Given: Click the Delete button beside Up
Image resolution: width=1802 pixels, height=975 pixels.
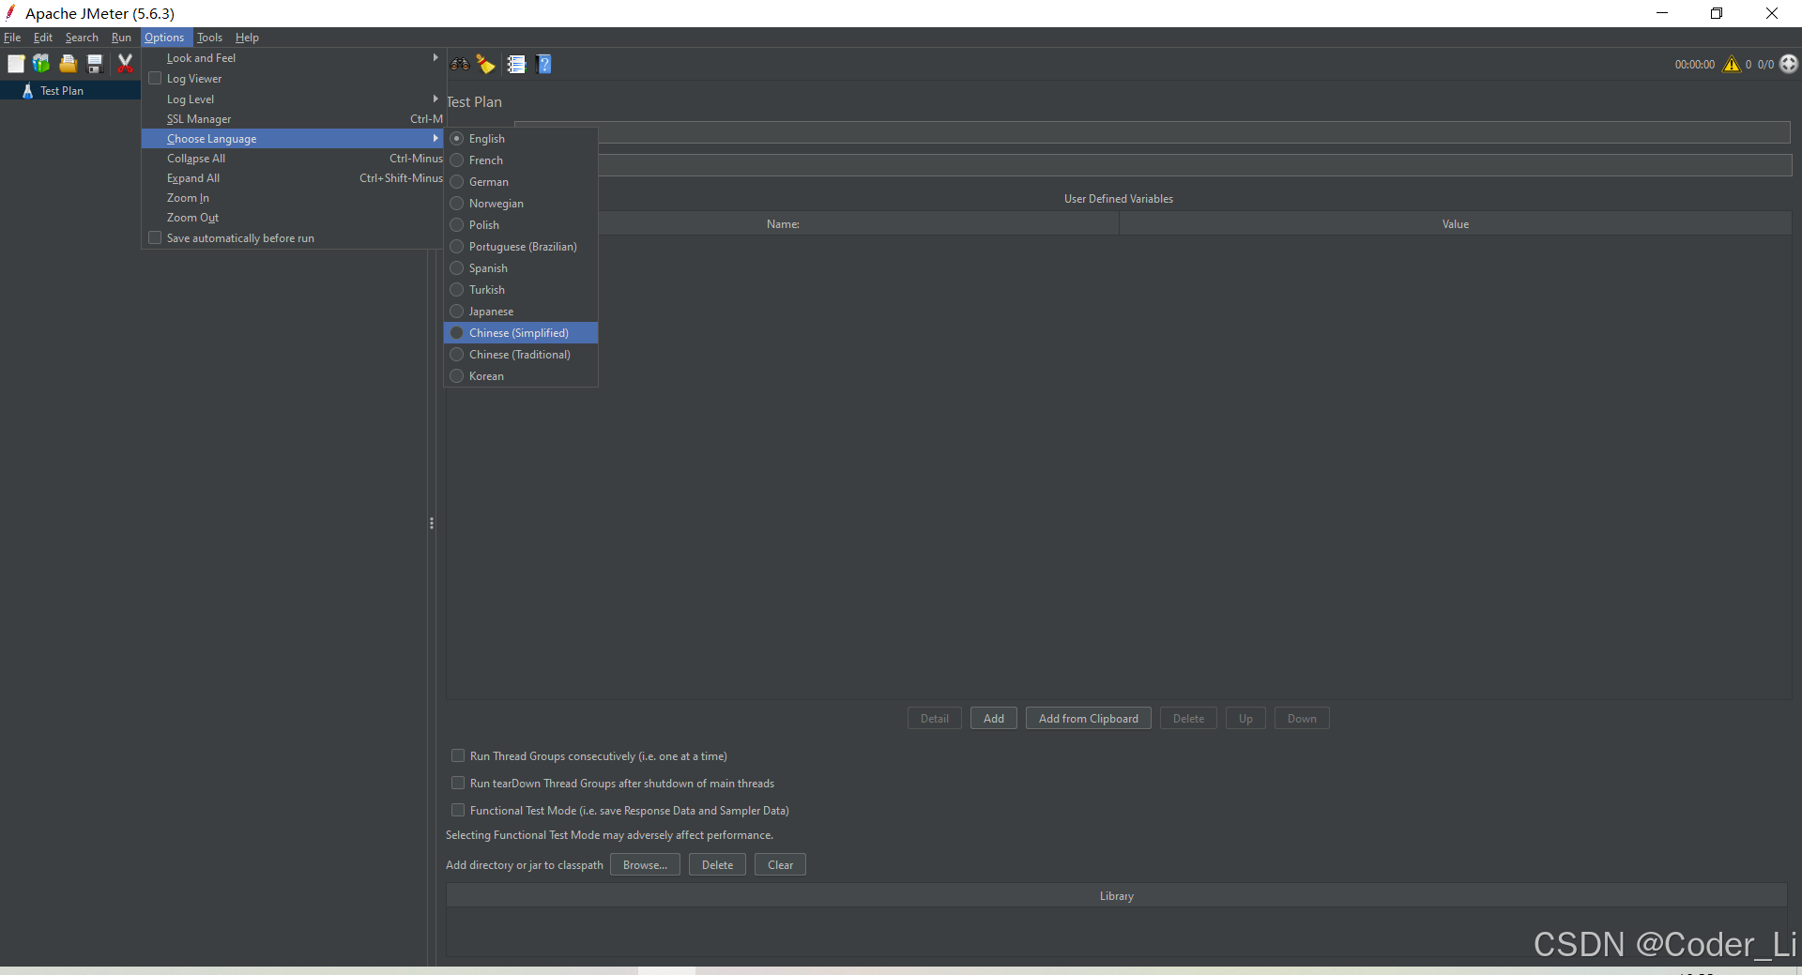Looking at the screenshot, I should pos(1188,719).
